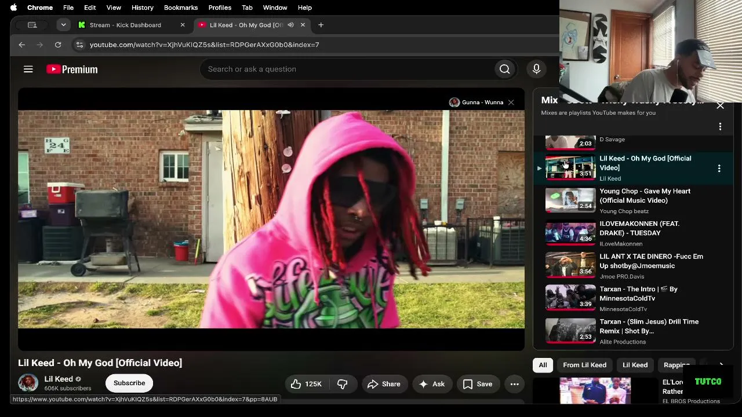Play Tarxan - The Intro thumbnail
The width and height of the screenshot is (742, 417).
coord(570,298)
